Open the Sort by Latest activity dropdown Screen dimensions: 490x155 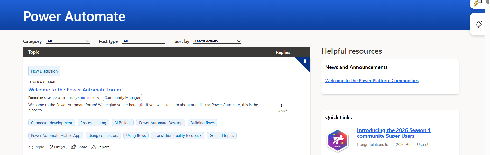click(217, 41)
